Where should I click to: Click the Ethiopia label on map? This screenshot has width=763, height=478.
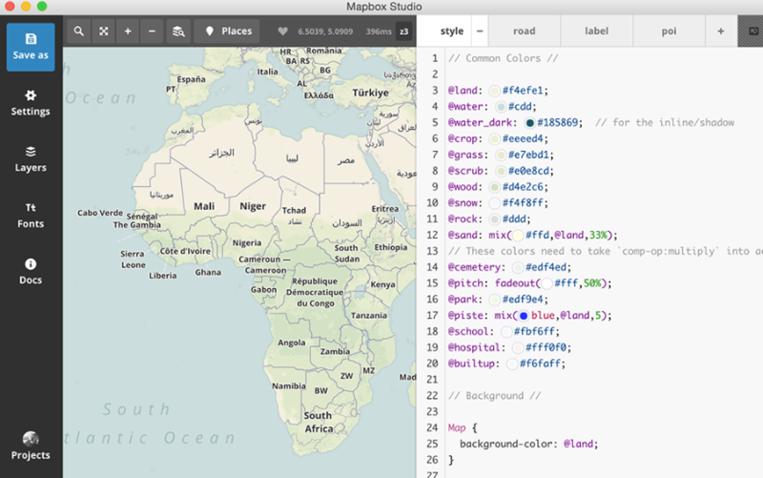click(391, 247)
